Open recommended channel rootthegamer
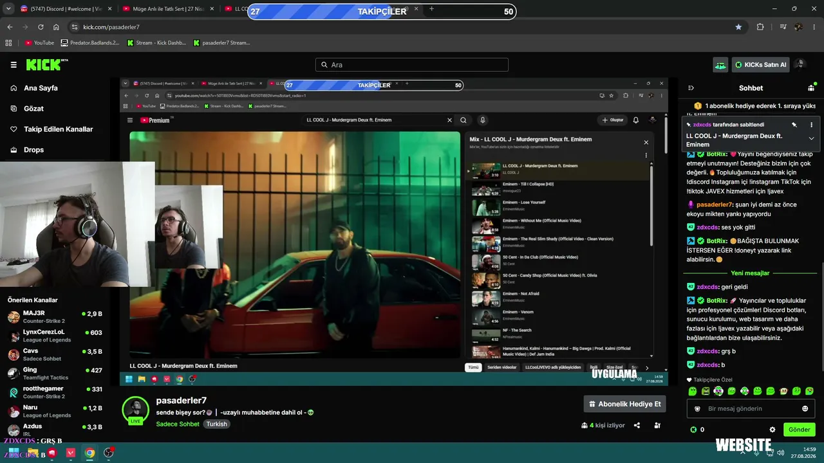 55,392
